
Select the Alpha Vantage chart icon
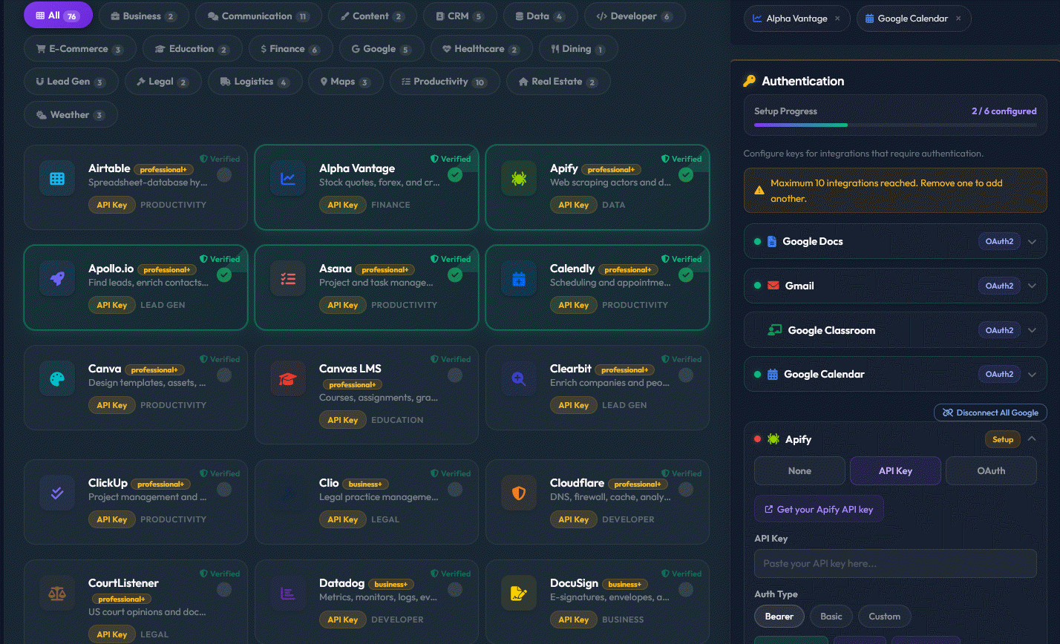[287, 177]
